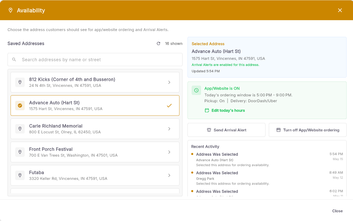Click the 8:49 AM May 12 timestamp
The height and width of the screenshot is (221, 353).
pos(336,175)
